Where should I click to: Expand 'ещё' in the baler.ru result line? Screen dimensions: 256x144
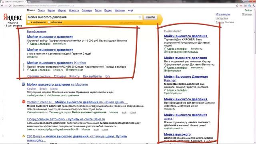pyautogui.click(x=96, y=130)
